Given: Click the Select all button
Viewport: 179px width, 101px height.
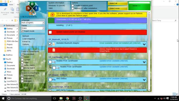Looking at the screenshot, I should (117, 3).
